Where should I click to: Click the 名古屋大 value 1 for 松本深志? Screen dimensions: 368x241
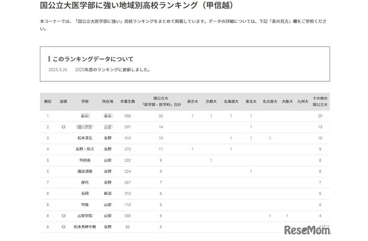tap(270, 138)
